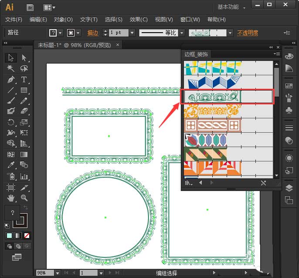
Task: Select the Pen tool
Action: coord(11,79)
